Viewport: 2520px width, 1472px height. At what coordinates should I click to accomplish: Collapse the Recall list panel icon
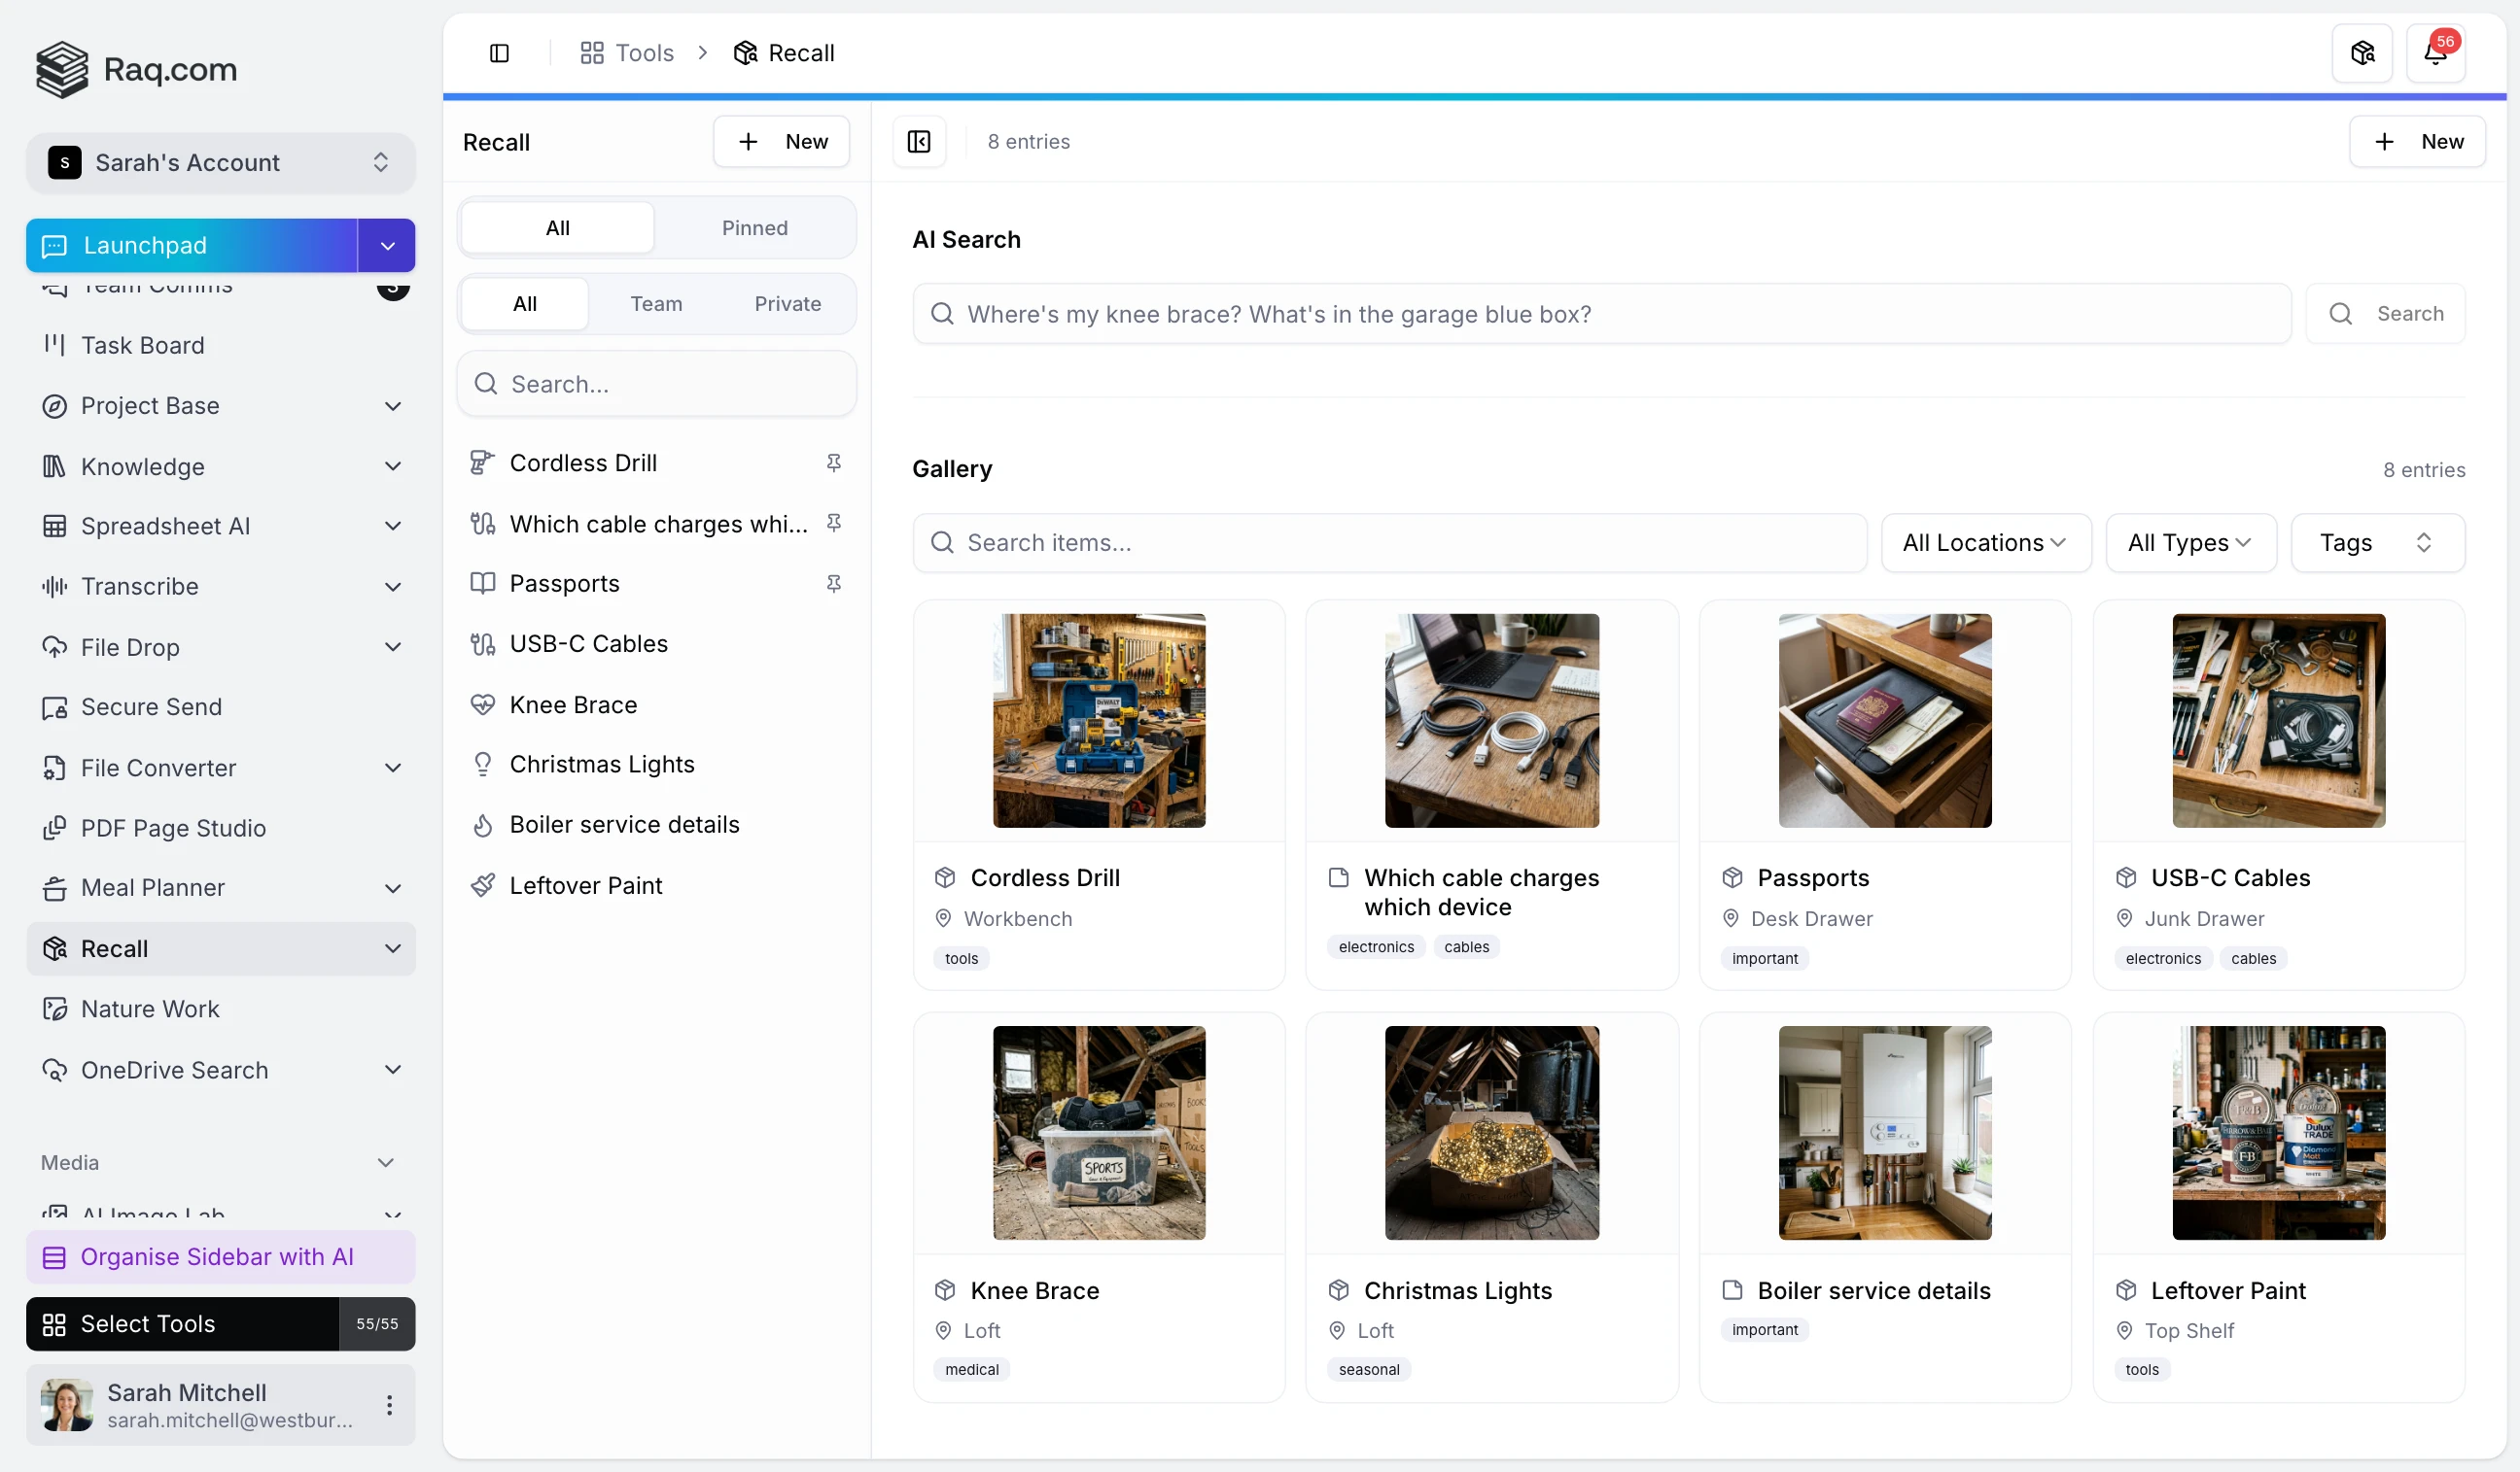pyautogui.click(x=918, y=142)
